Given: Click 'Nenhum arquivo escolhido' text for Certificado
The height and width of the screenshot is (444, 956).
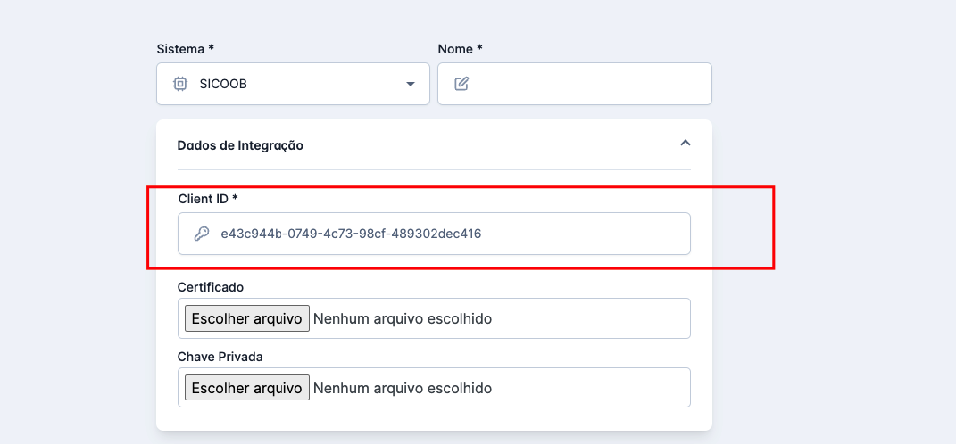Looking at the screenshot, I should click(402, 318).
